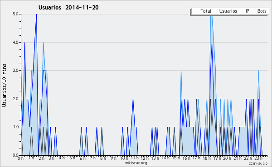Click the '22 h' x-axis label

pos(248,158)
